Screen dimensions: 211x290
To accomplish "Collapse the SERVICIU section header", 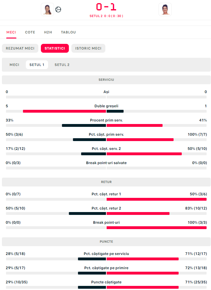I will 106,80.
